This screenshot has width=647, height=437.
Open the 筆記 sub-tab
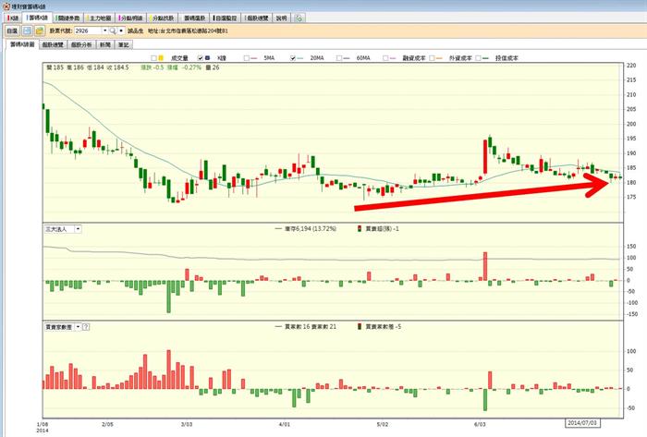tap(123, 44)
